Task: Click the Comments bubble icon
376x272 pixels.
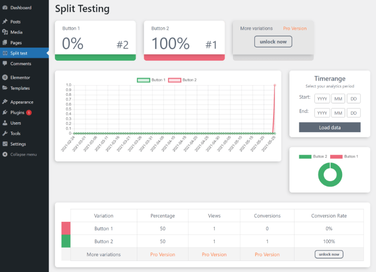Action: 5,64
